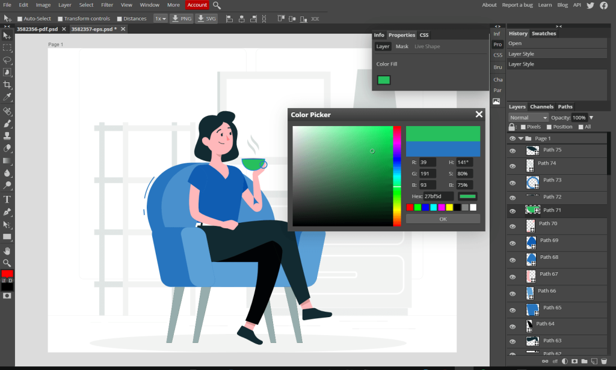The height and width of the screenshot is (370, 616).
Task: Create new folder in Layers panel
Action: tap(585, 361)
